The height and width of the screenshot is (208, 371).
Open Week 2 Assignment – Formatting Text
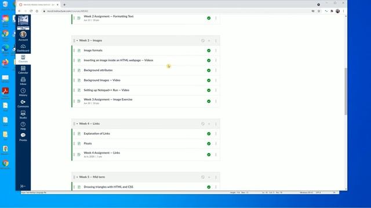tap(108, 17)
